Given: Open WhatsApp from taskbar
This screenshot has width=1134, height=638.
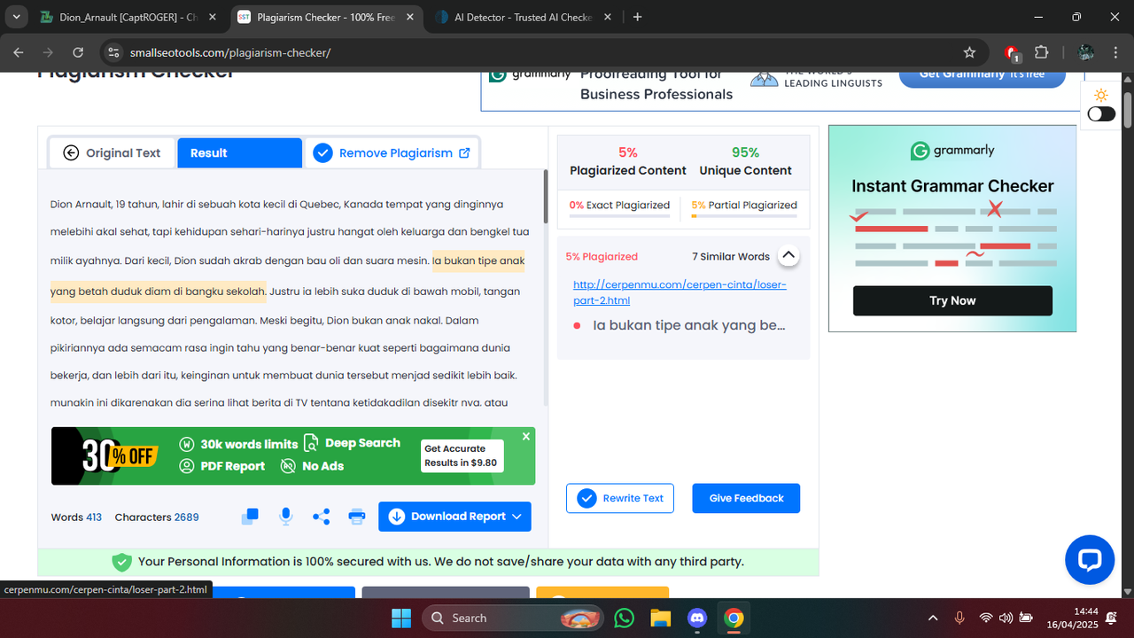Looking at the screenshot, I should (x=625, y=618).
